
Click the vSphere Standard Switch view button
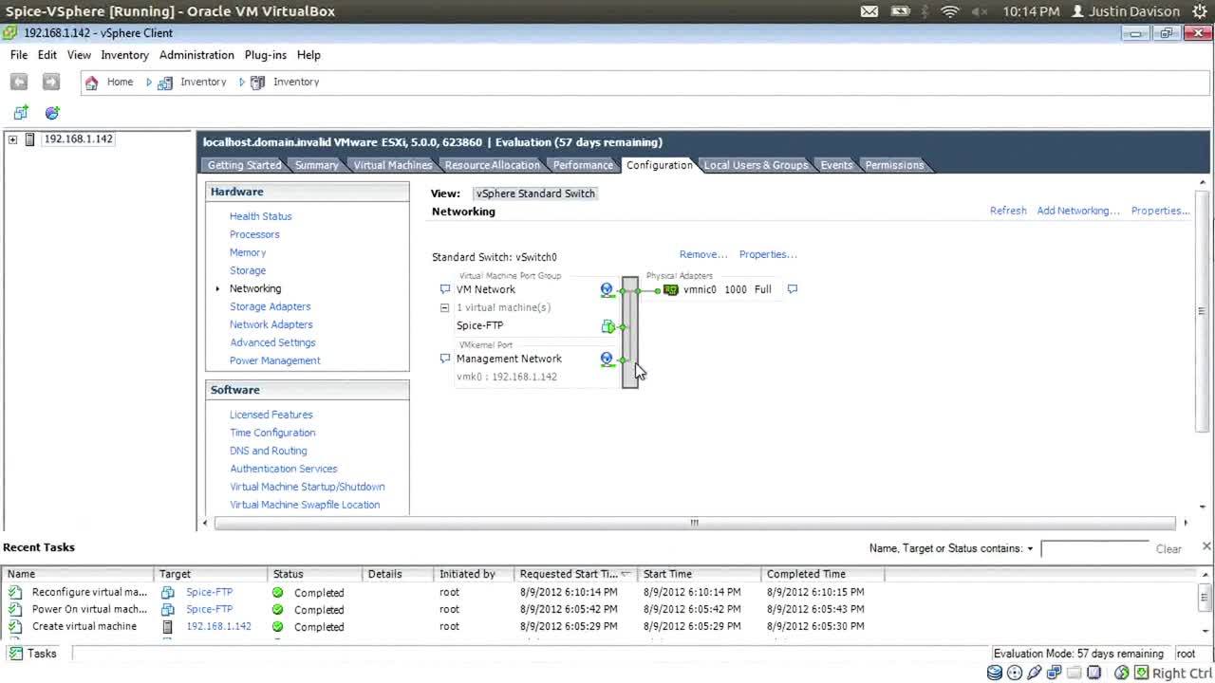pos(536,194)
